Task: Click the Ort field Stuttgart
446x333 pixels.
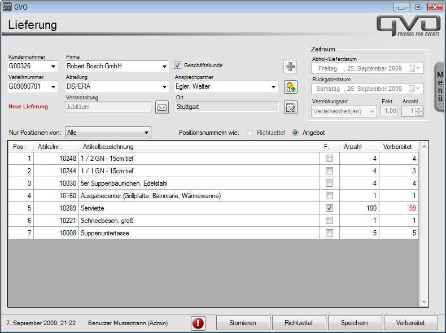Action: click(227, 107)
